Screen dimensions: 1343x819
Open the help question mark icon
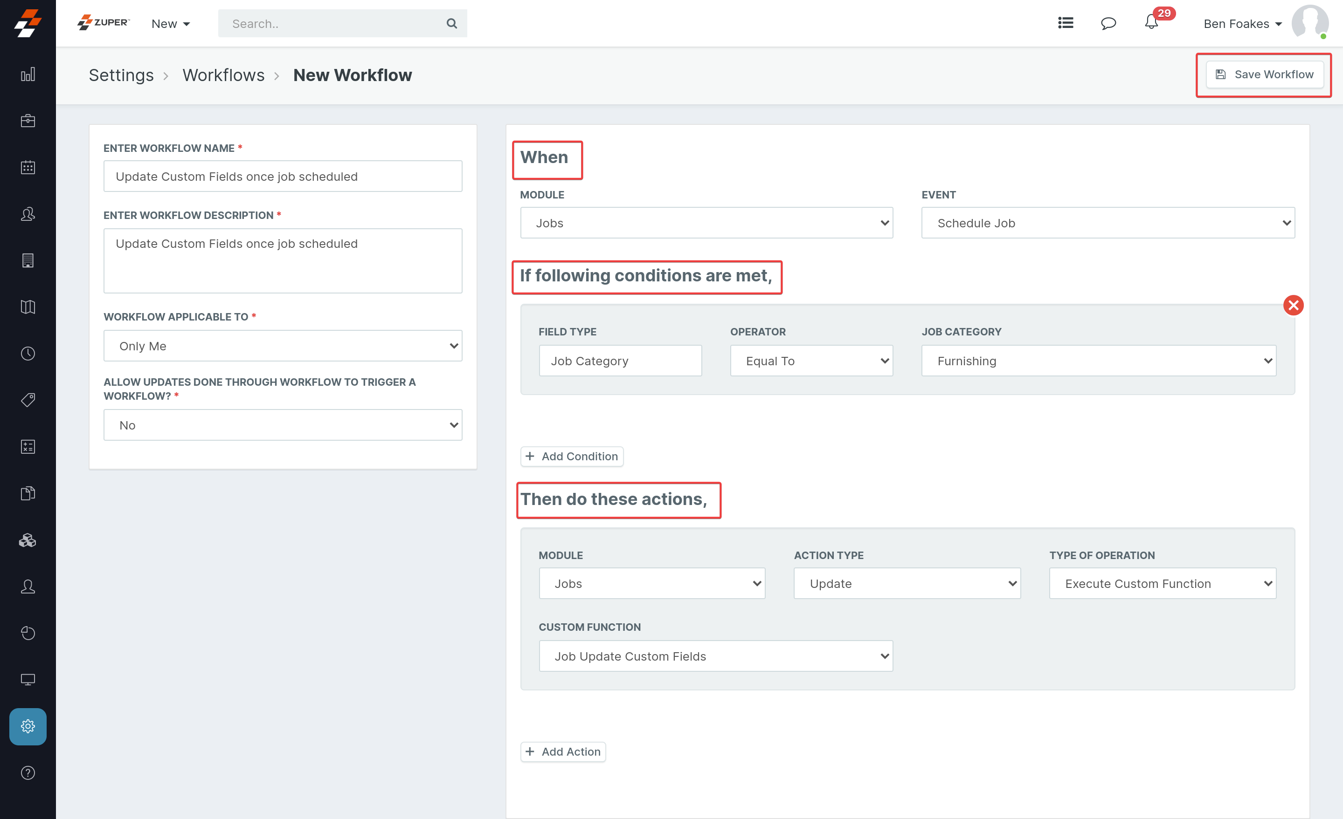(x=28, y=773)
